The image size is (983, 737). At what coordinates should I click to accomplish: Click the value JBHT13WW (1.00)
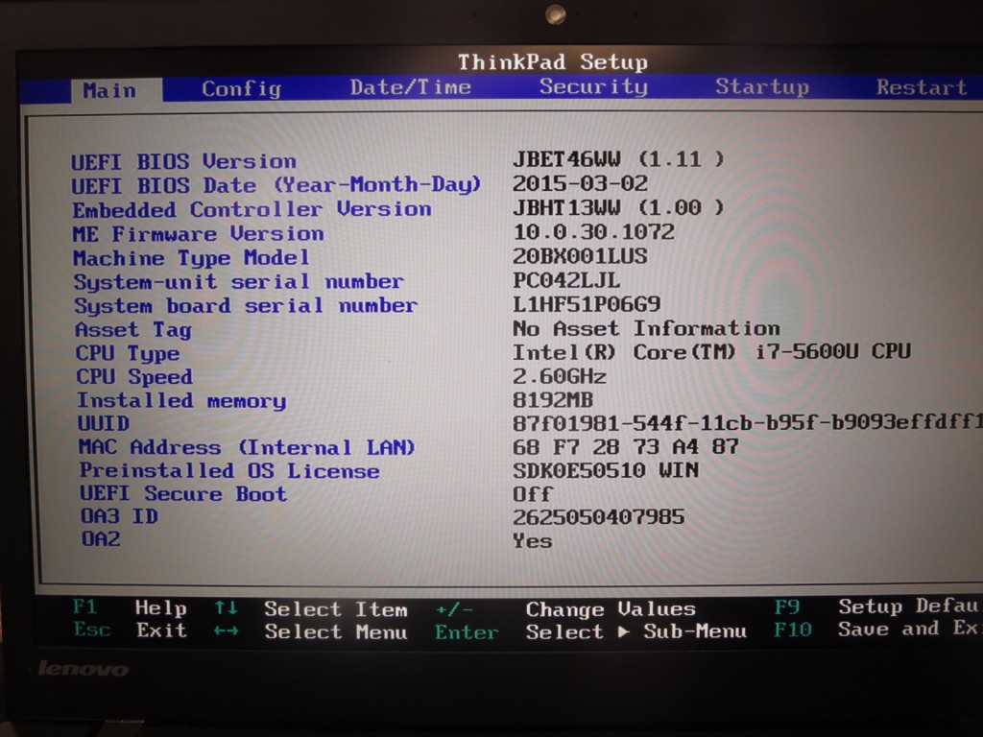618,207
